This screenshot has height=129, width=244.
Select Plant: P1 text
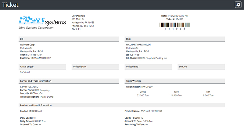(x=76, y=29)
